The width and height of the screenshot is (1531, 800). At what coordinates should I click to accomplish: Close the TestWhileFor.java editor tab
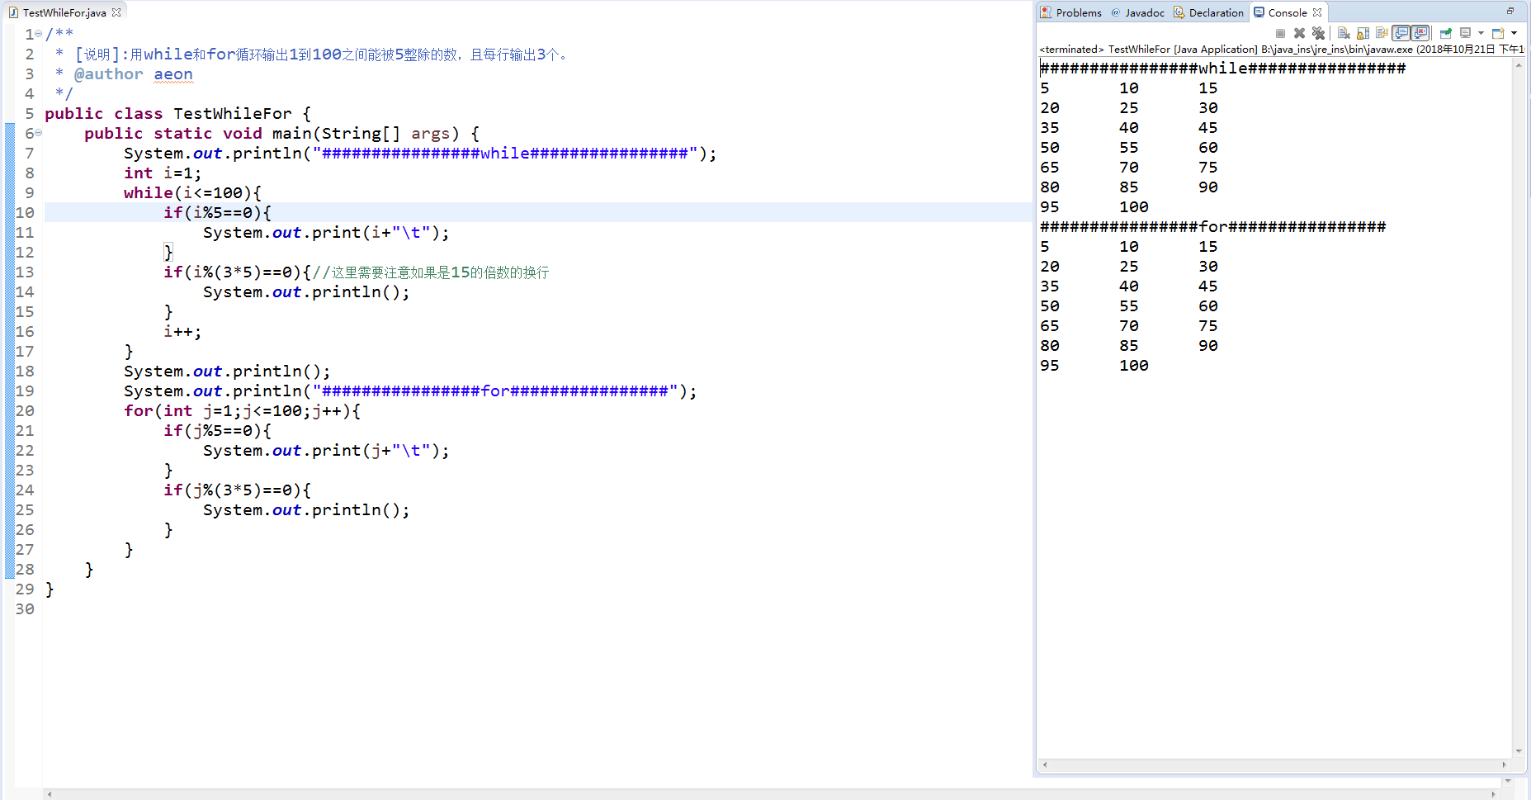pos(116,12)
